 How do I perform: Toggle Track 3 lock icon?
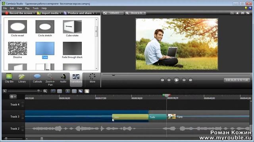click(x=23, y=118)
